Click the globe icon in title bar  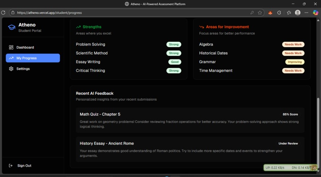pos(127,4)
